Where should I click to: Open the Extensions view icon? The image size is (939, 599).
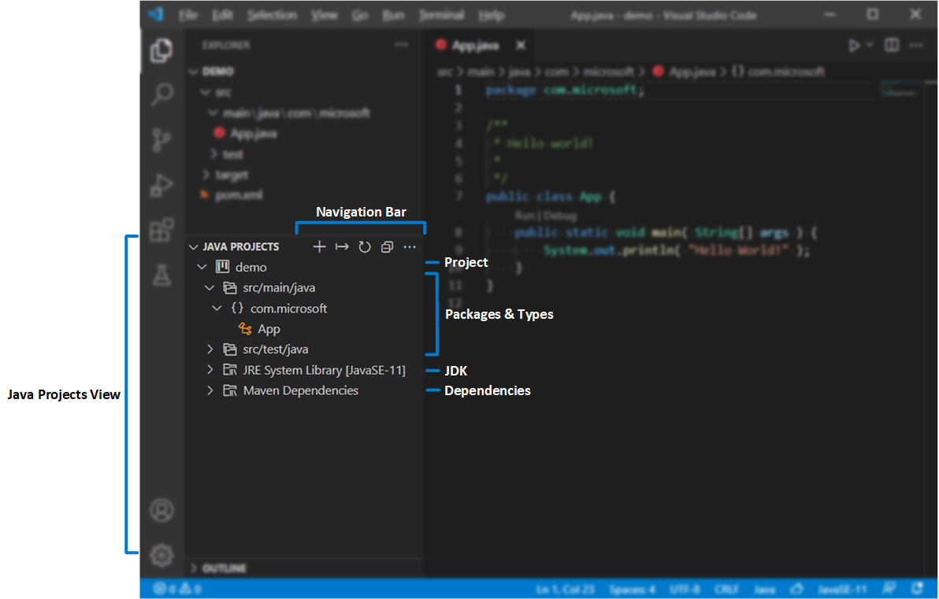tap(161, 230)
